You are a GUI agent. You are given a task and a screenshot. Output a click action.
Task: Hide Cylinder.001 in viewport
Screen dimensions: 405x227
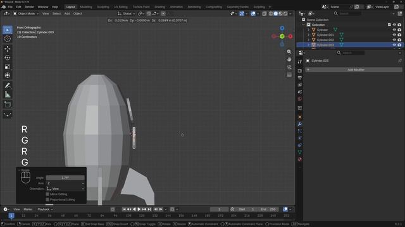(394, 35)
